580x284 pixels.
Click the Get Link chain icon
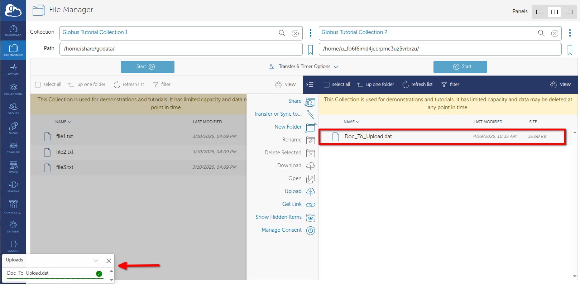click(311, 204)
